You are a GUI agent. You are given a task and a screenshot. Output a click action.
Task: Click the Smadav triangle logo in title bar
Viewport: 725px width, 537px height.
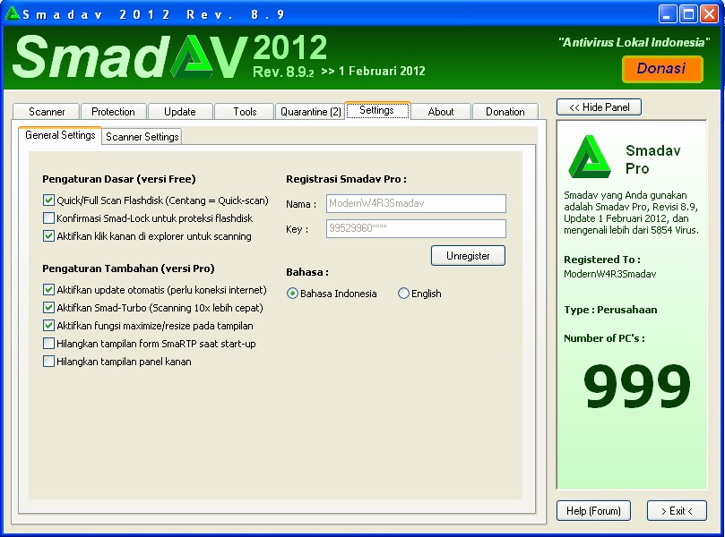12,13
